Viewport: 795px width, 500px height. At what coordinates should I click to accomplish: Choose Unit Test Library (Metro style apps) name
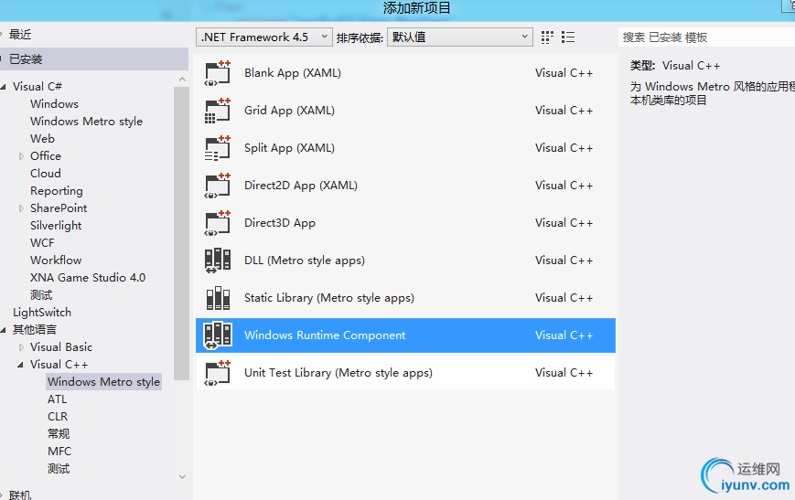point(338,373)
